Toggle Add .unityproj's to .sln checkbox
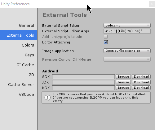This screenshot has height=130, width=155. 106,37
